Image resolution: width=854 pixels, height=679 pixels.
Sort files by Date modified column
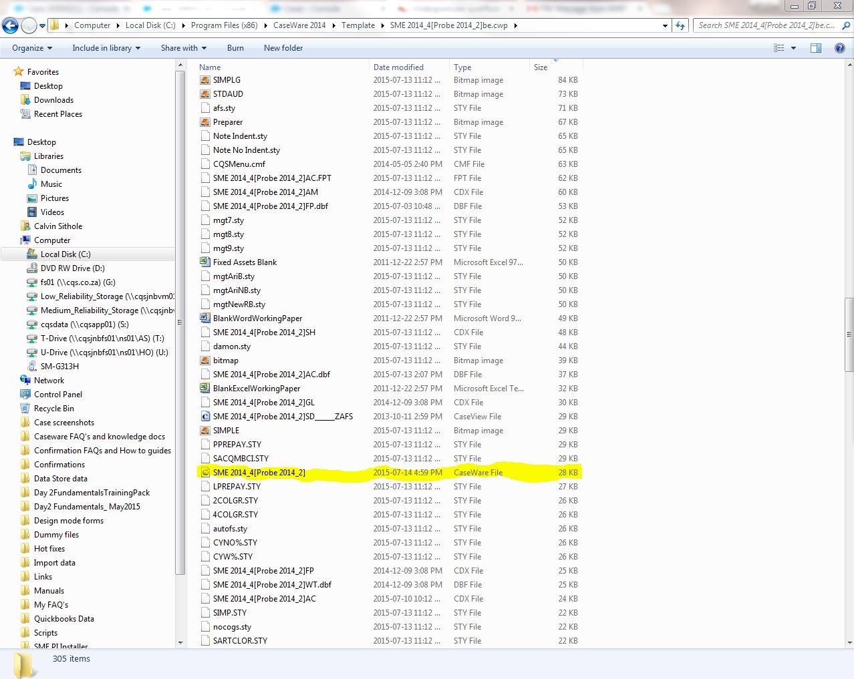click(398, 67)
